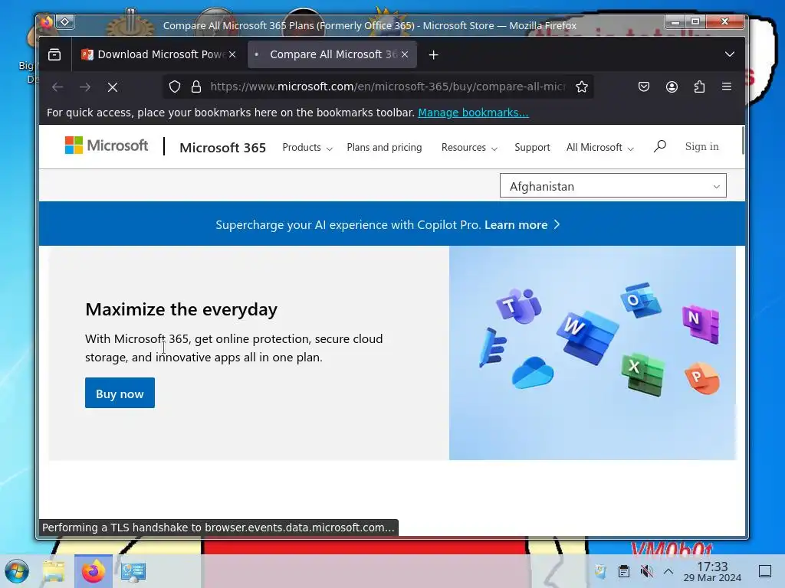Toggle window on all desktops icon
The image size is (785, 588).
point(65,22)
